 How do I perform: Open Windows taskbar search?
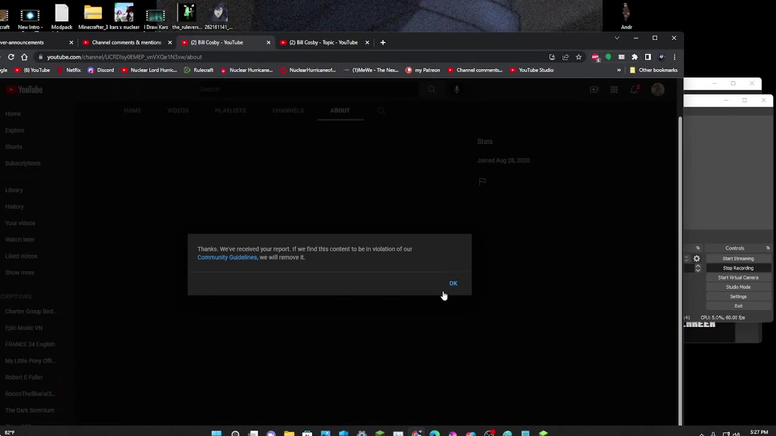tap(235, 433)
